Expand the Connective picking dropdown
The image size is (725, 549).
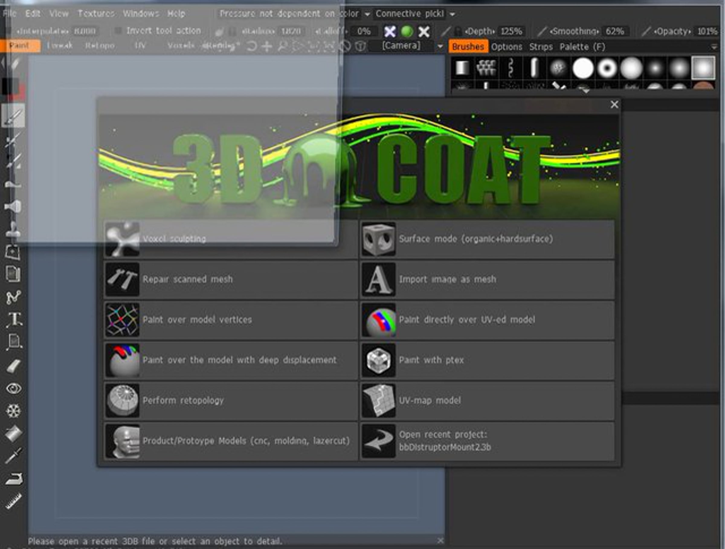point(452,14)
